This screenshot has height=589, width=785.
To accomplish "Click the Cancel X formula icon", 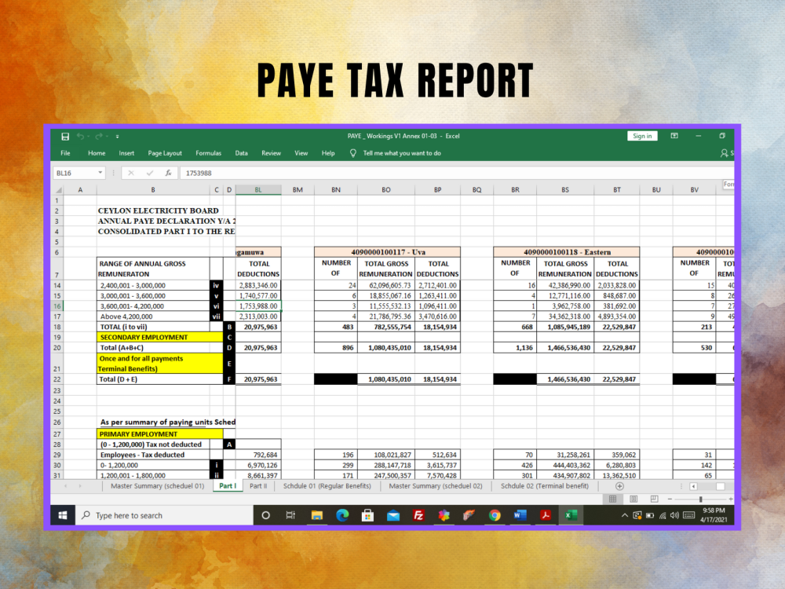I will [130, 173].
